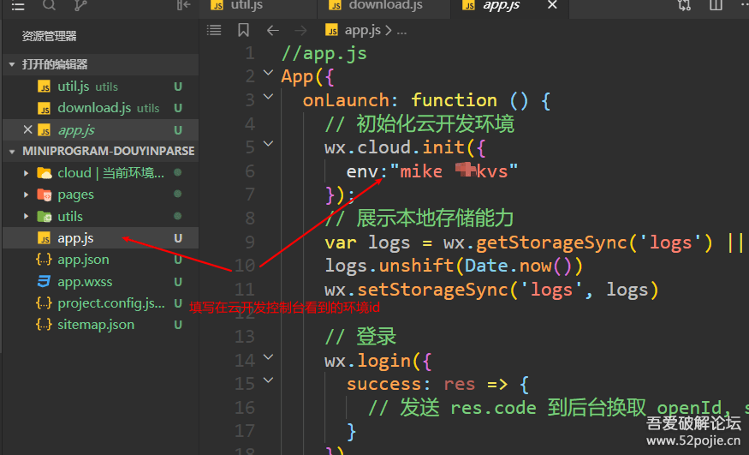The height and width of the screenshot is (455, 749).
Task: Open the explorer list icon in the sidebar top bar
Action: (18, 6)
